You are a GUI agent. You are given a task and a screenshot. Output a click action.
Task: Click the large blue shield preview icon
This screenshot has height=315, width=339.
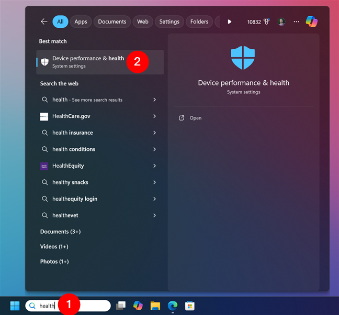coord(243,58)
